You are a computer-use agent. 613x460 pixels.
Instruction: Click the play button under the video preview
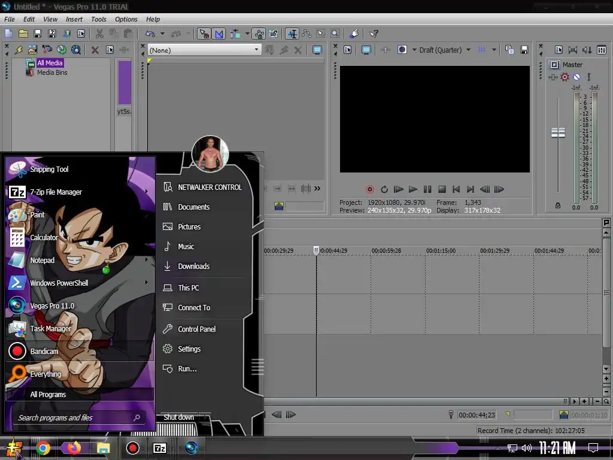click(x=413, y=189)
